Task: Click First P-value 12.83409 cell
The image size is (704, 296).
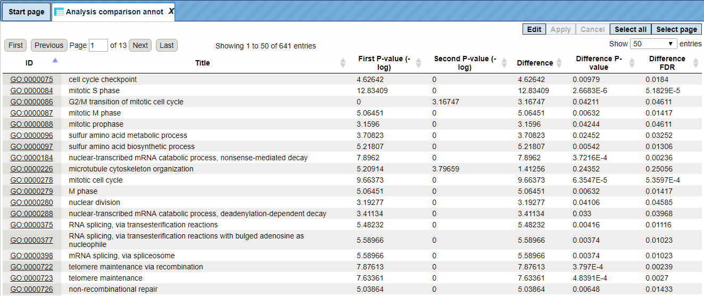Action: pos(372,91)
